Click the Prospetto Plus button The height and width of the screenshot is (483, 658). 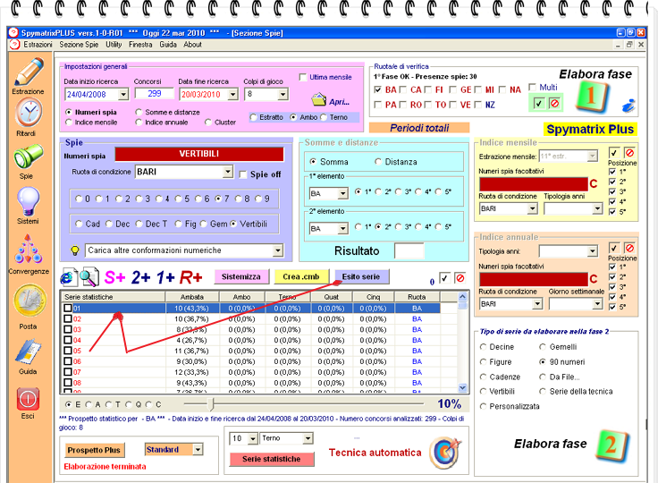point(94,450)
